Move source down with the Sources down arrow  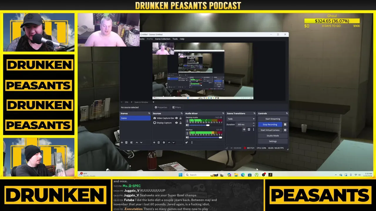point(173,142)
